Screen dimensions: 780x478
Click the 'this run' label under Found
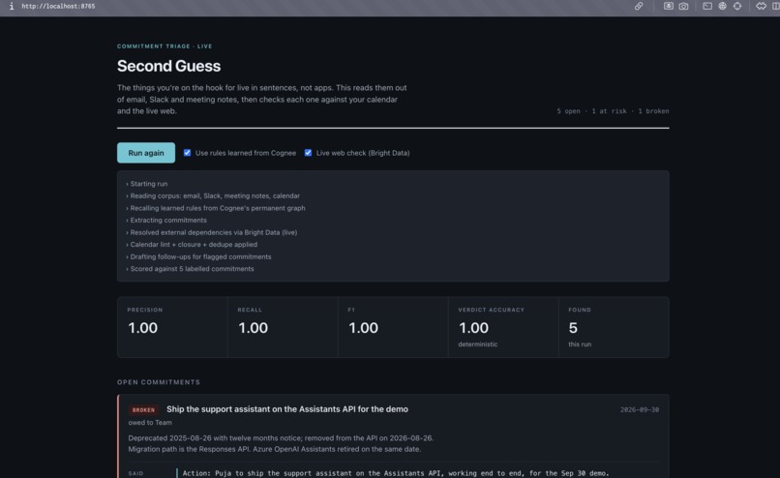coord(580,344)
